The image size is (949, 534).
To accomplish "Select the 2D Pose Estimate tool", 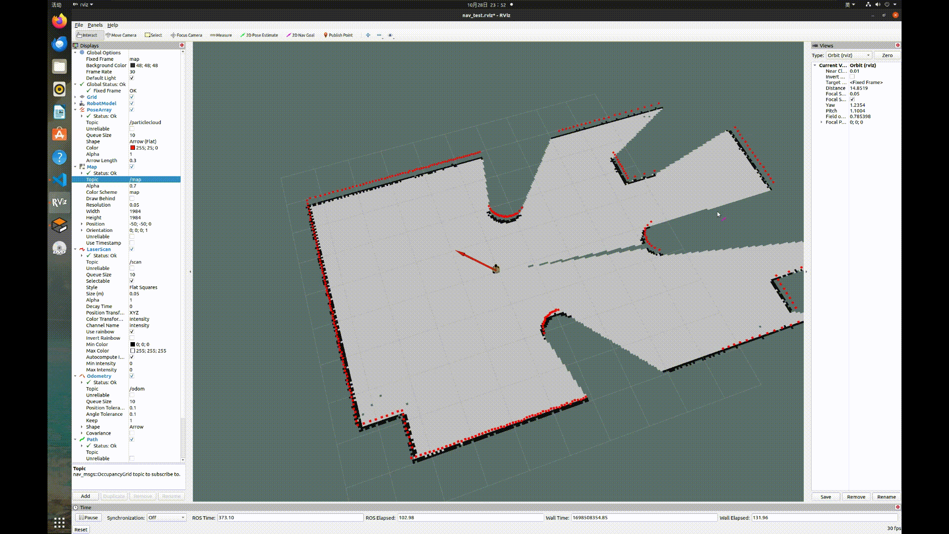I will (x=259, y=35).
